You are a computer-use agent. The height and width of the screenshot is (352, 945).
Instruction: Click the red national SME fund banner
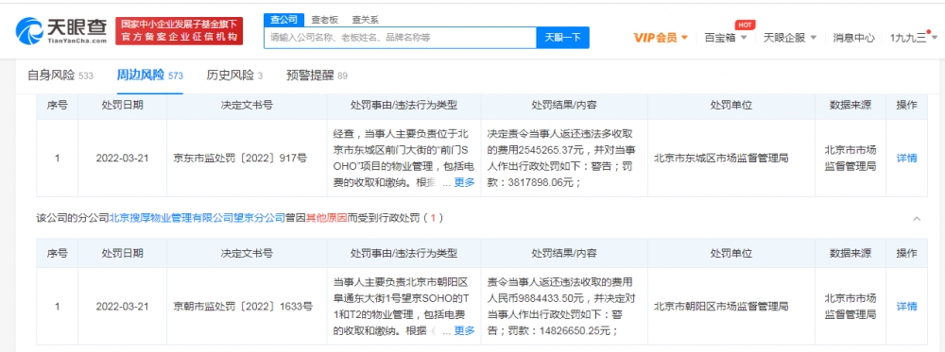click(179, 31)
